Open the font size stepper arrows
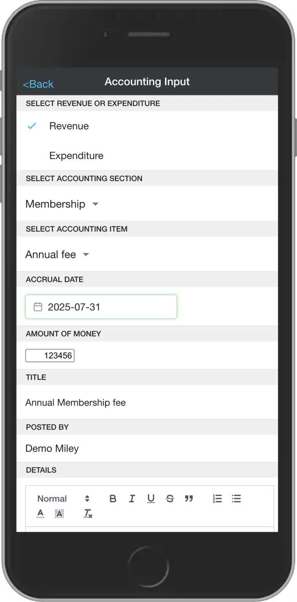This screenshot has width=297, height=602. (x=87, y=499)
